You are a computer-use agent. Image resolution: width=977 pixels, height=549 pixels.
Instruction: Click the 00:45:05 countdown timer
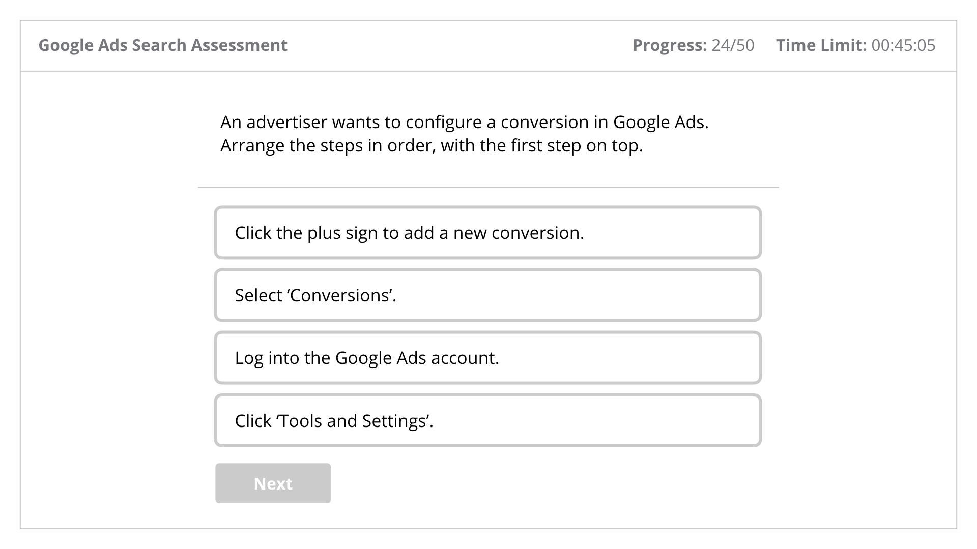click(x=903, y=45)
